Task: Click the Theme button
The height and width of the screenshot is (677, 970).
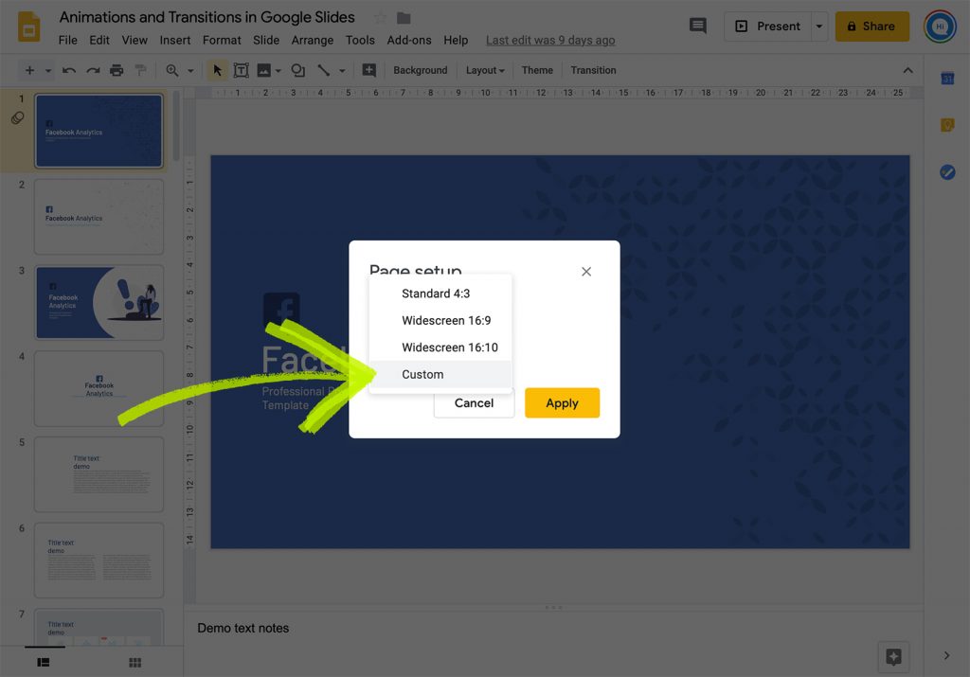Action: [537, 70]
